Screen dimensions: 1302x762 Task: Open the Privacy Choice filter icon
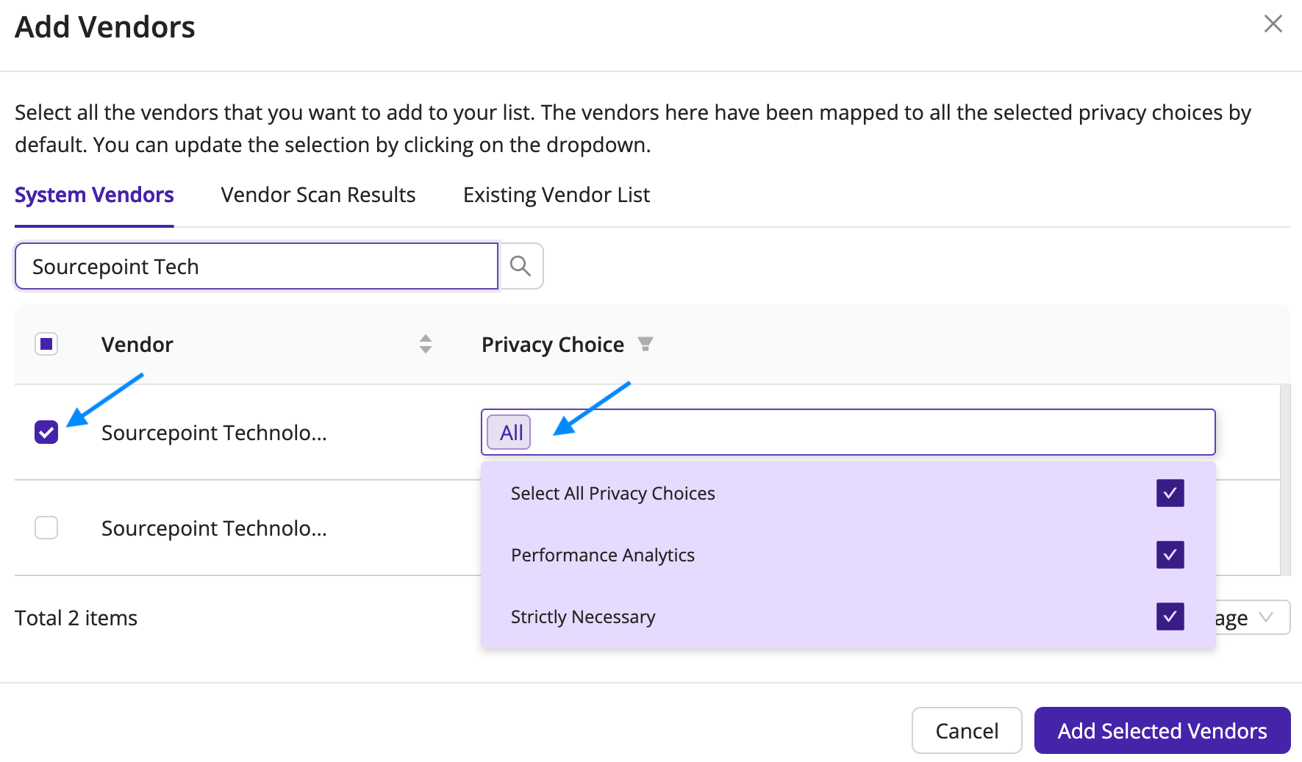(645, 344)
